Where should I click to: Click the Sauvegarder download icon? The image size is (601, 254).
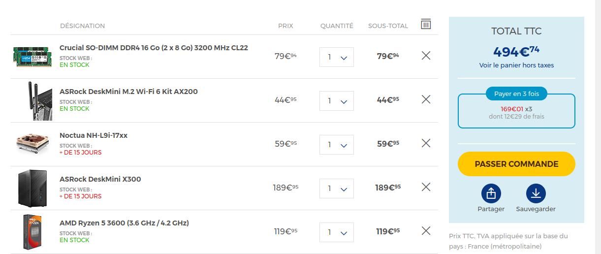536,193
